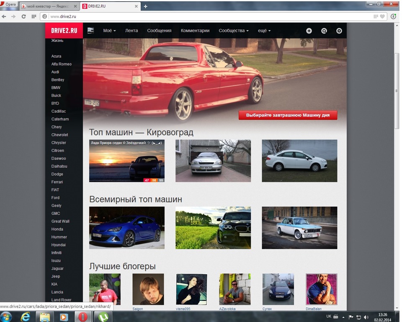Viewport: 402px width, 322px height.
Task: Expand the ещё dropdown menu
Action: pyautogui.click(x=264, y=31)
